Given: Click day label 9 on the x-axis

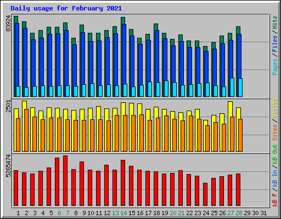Looking at the screenshot, I should 84,213.
